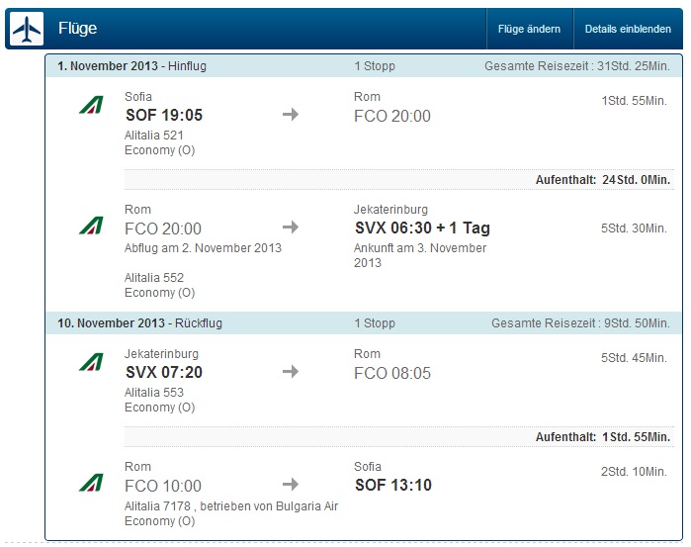The width and height of the screenshot is (691, 547).
Task: Click the SOF 19:05 departure time
Action: pos(164,115)
